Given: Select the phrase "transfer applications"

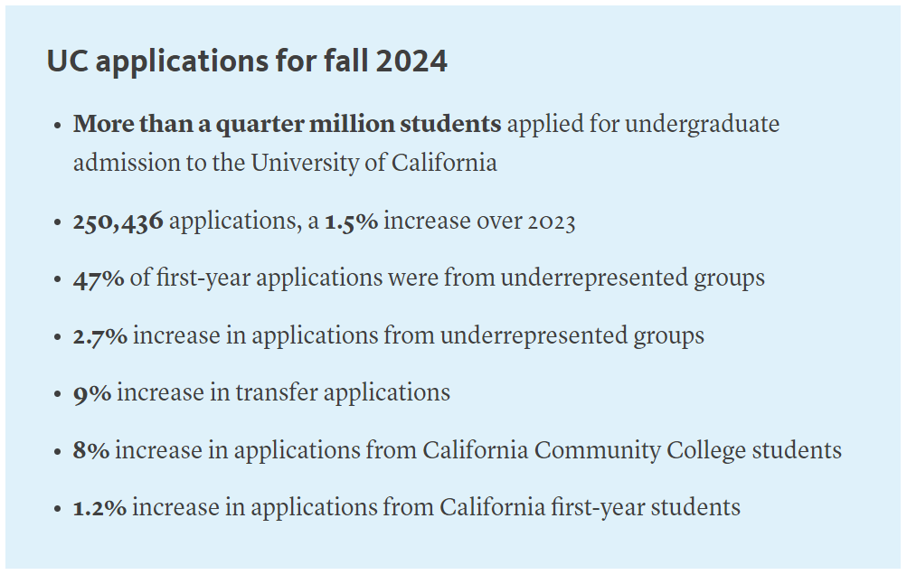Looking at the screenshot, I should click(343, 392).
